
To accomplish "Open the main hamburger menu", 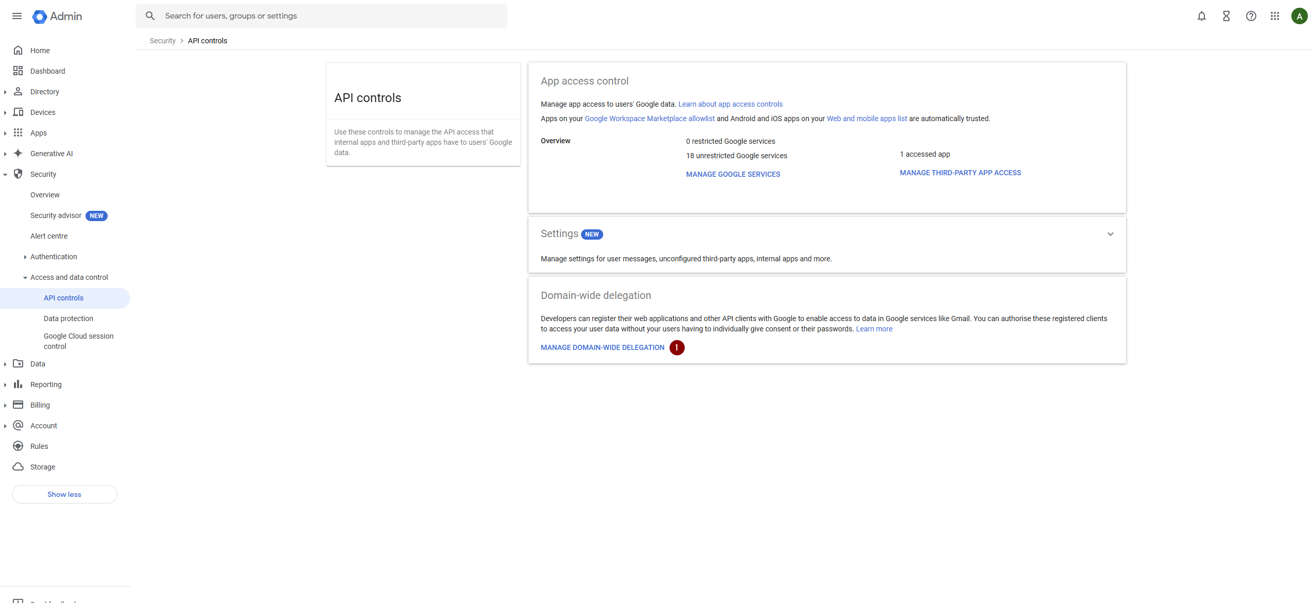I will point(17,16).
